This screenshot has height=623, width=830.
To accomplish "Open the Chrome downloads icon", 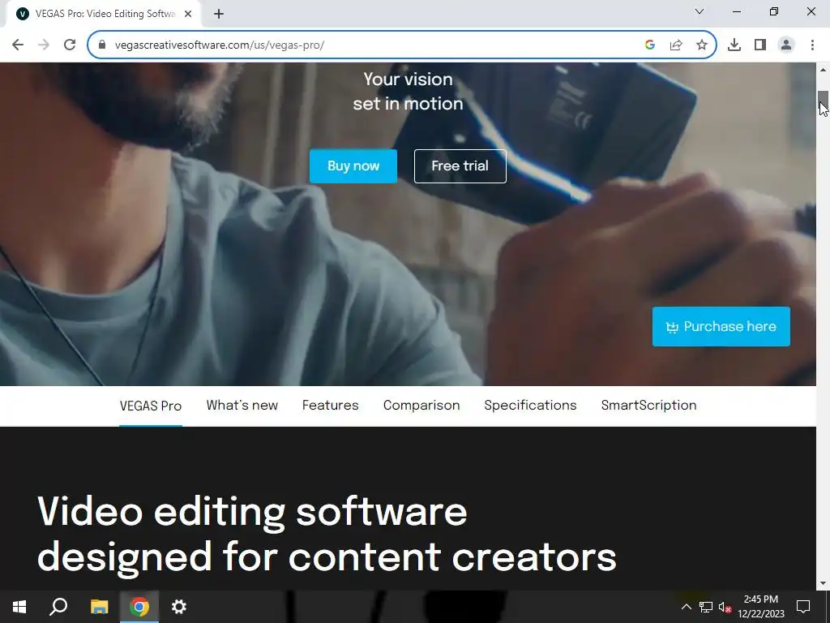I will (734, 45).
